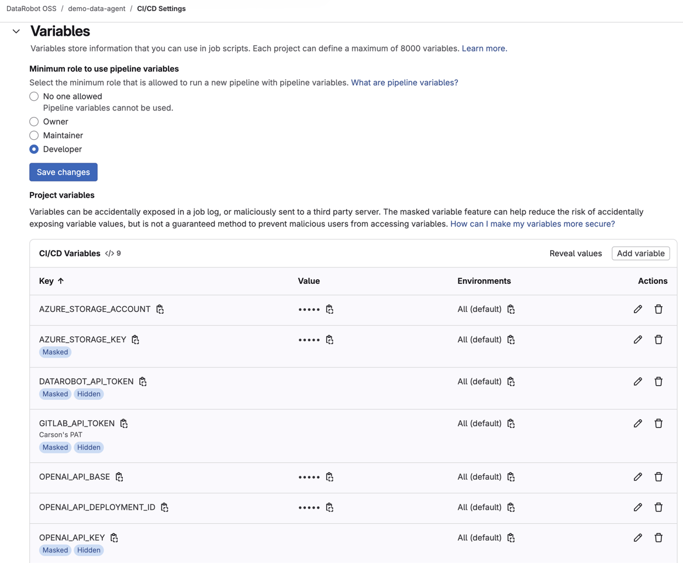Edit the OPENAI_API_KEY variable
Viewport: 683px width, 563px height.
point(637,538)
